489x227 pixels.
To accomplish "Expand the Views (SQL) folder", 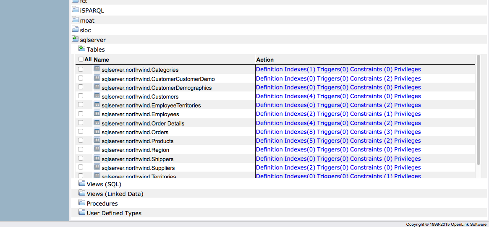I will [x=82, y=183].
